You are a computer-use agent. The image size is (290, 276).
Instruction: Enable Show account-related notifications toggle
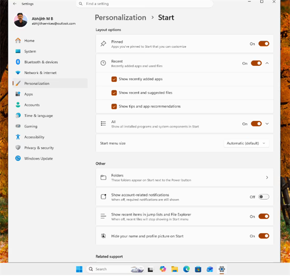coord(264,197)
